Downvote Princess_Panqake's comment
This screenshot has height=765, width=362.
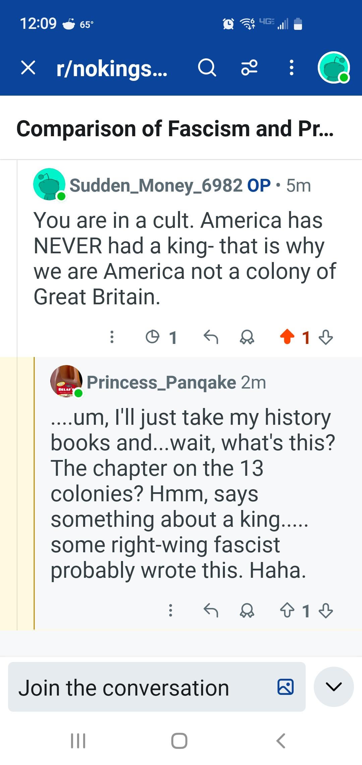coord(326,610)
